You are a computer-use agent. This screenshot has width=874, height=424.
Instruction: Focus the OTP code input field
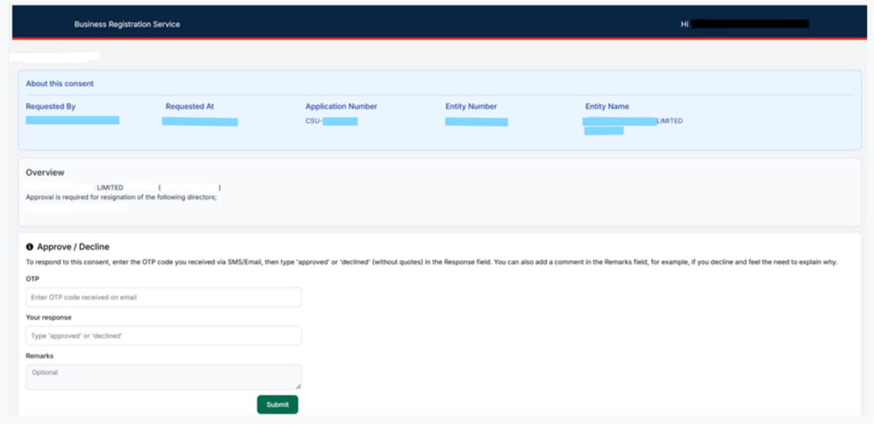click(x=163, y=297)
